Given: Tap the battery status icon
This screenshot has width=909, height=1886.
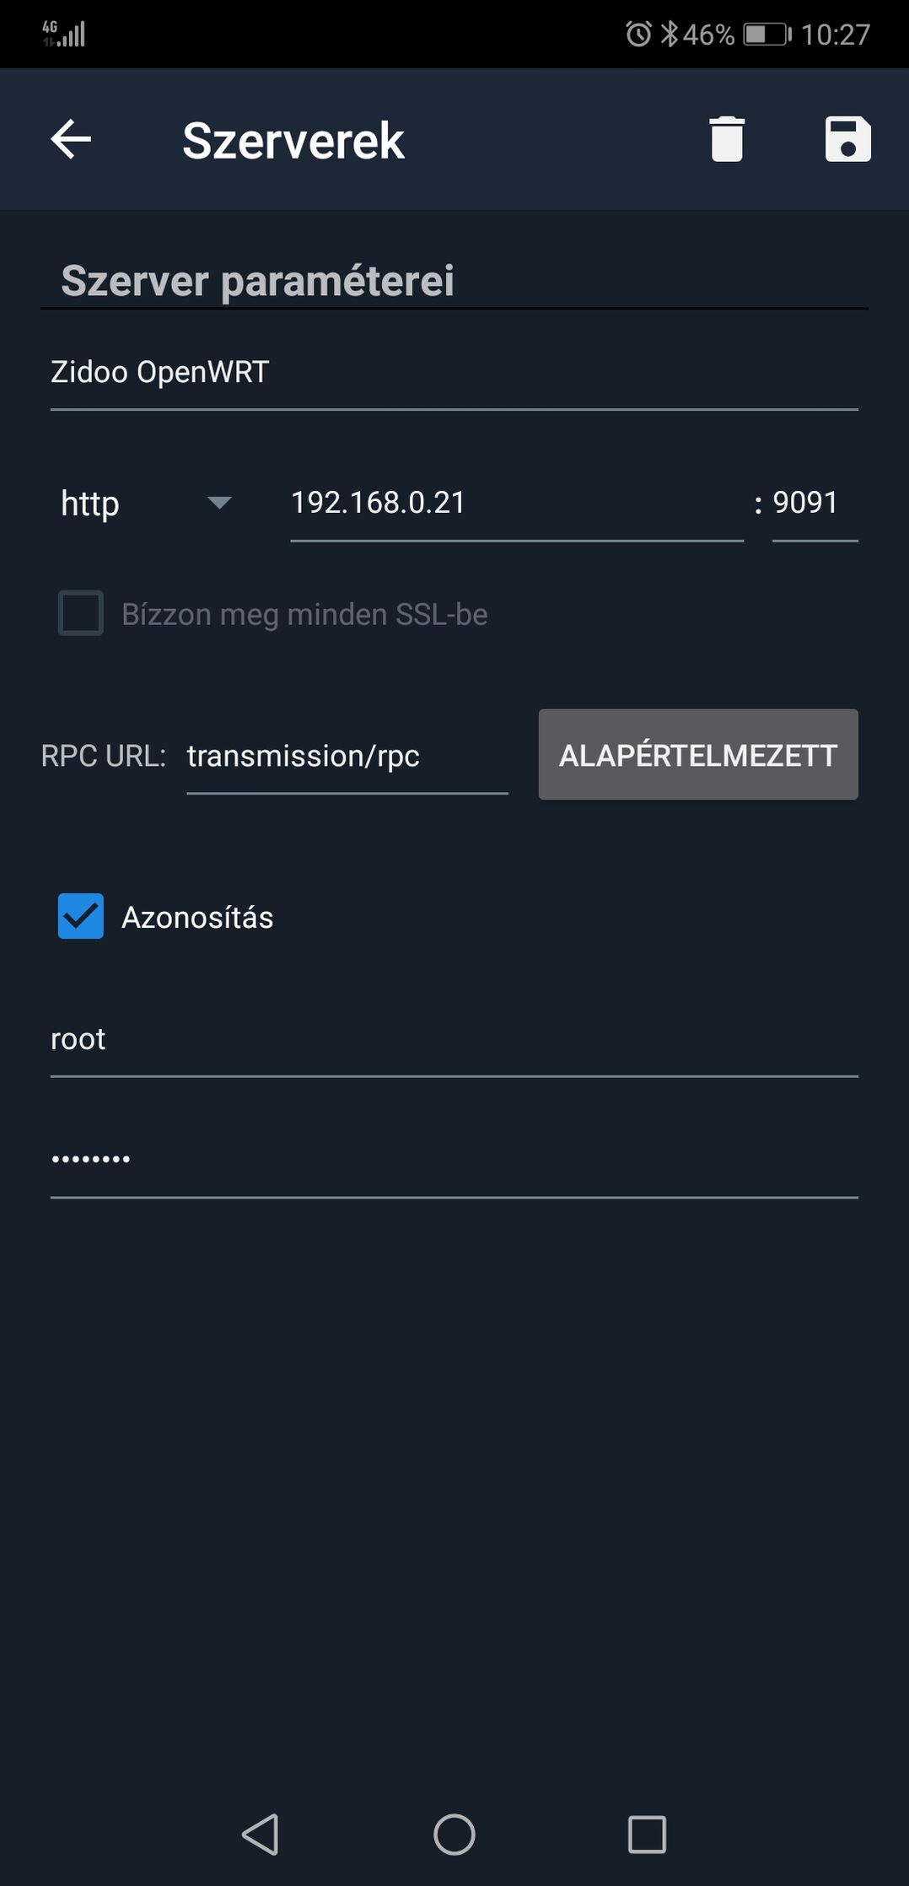Looking at the screenshot, I should click(x=766, y=35).
